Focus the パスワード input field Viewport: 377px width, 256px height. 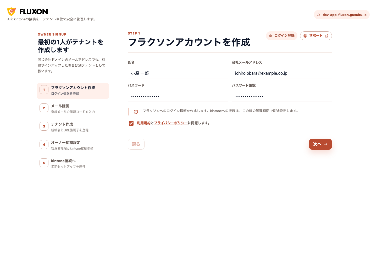(x=178, y=96)
